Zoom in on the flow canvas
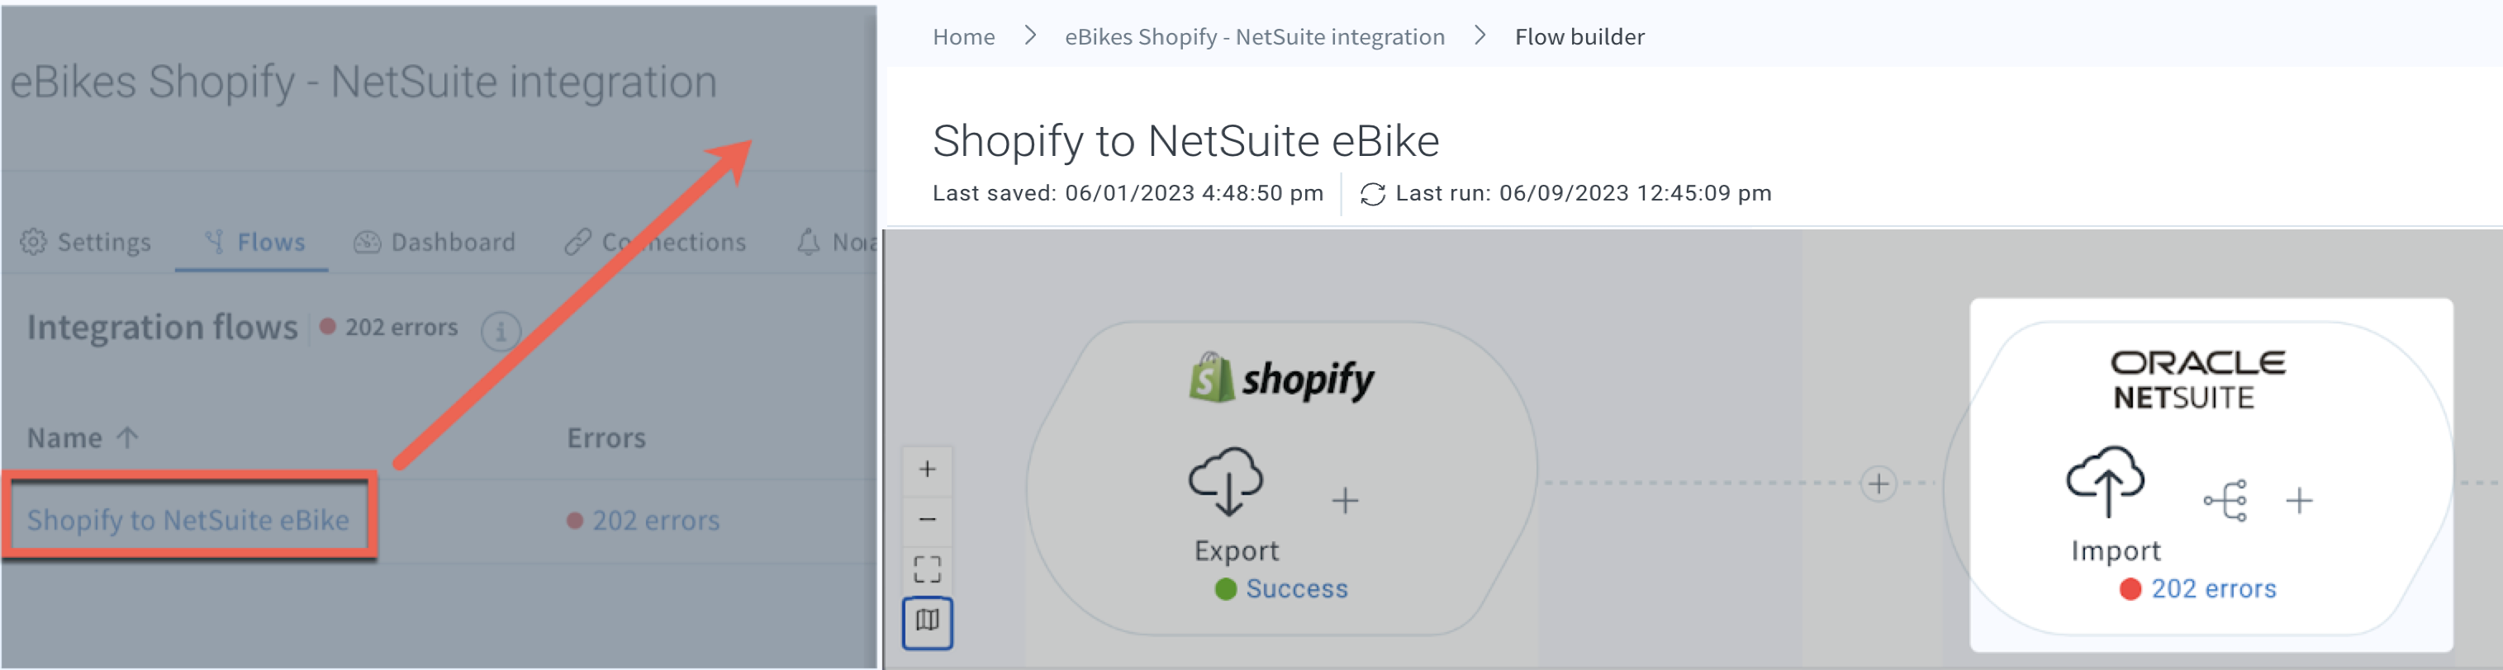 tap(927, 470)
